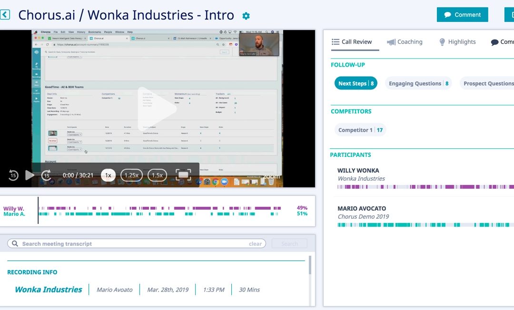Click the 30 Mins duration text

pos(249,290)
